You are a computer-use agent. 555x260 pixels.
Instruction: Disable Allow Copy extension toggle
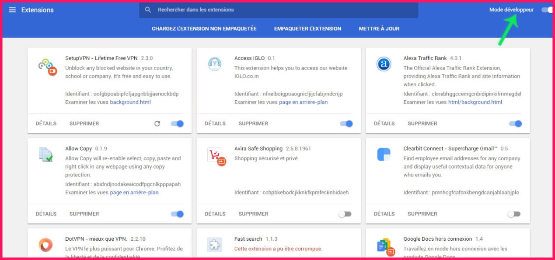pyautogui.click(x=177, y=214)
